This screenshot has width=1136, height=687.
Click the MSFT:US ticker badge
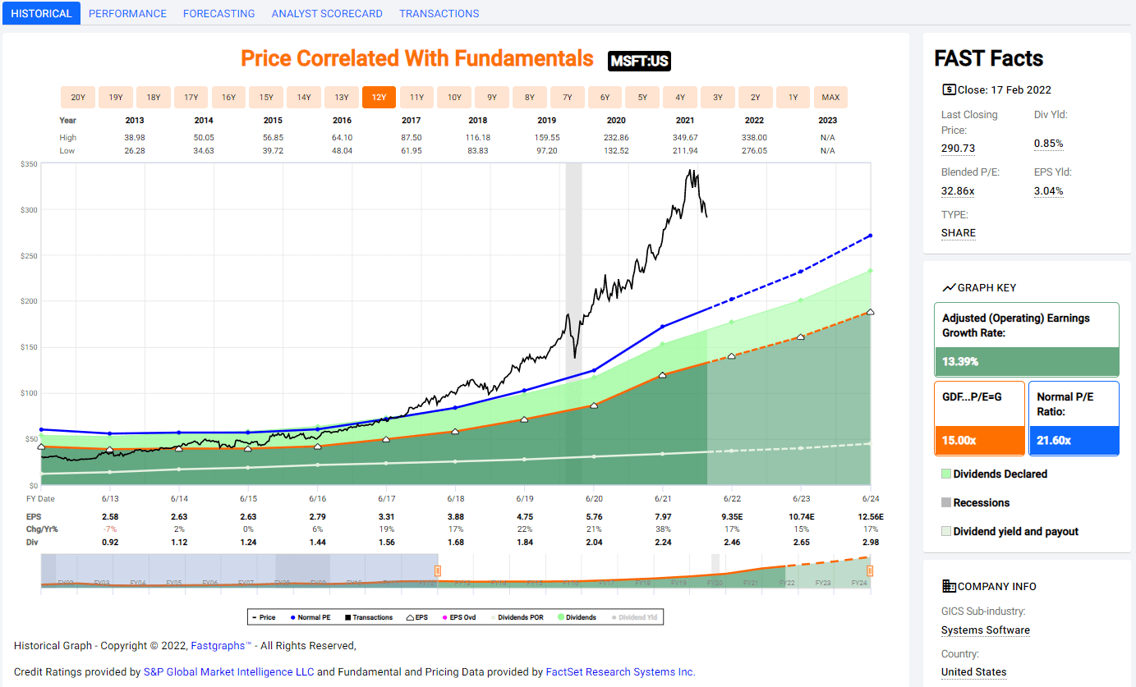[x=638, y=61]
